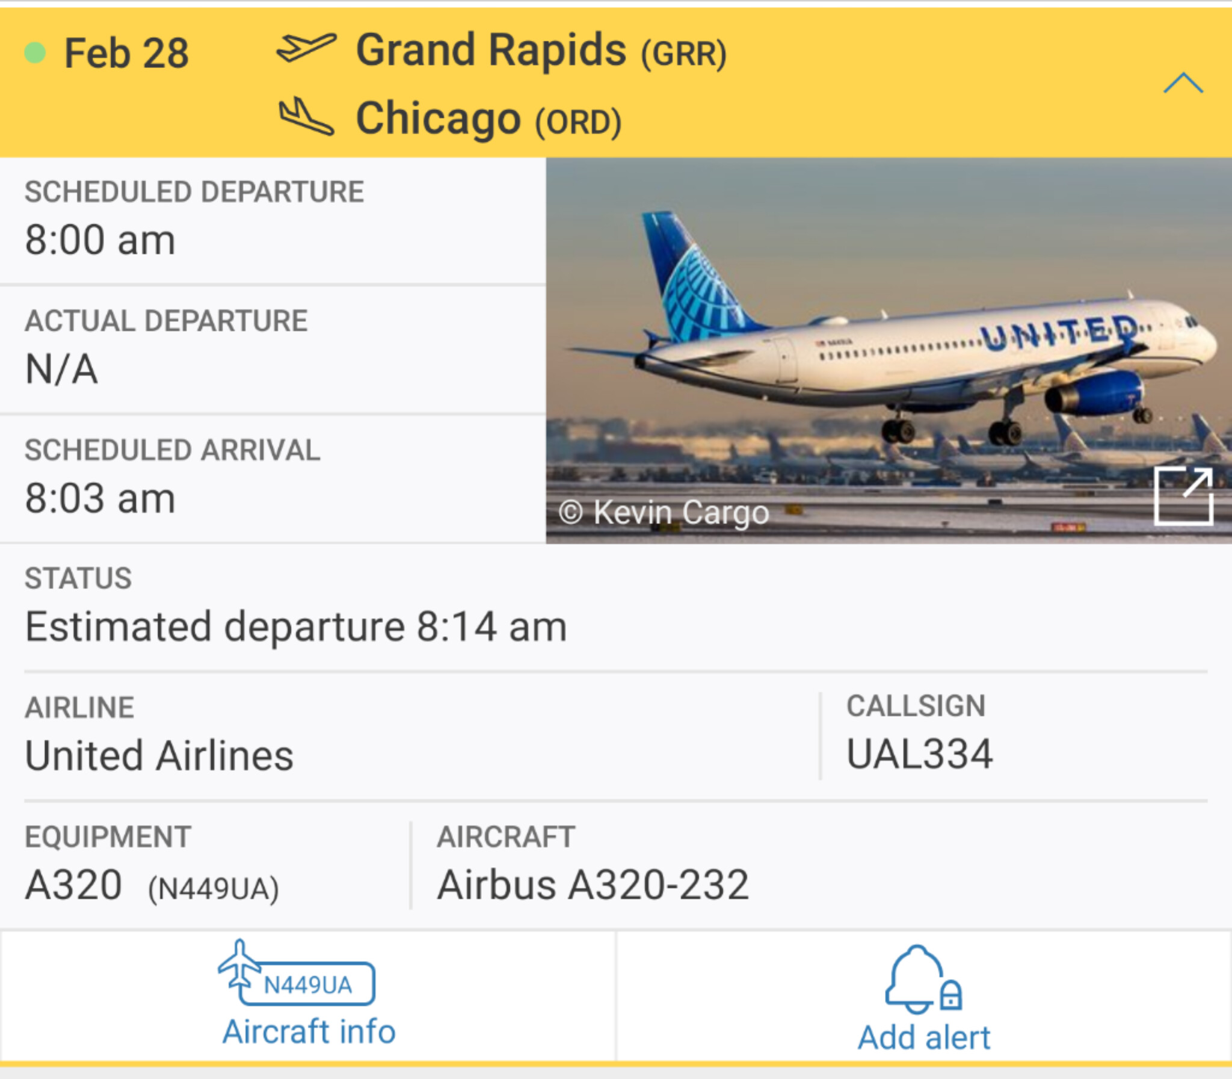
Task: Click the landing plane icon
Action: 306,116
